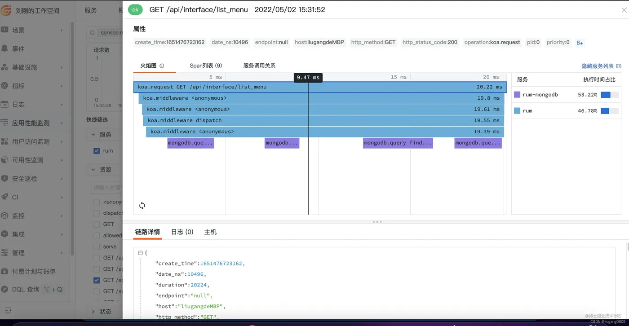The height and width of the screenshot is (326, 629).
Task: Expand the 场景 submenu arrow
Action: (x=62, y=30)
